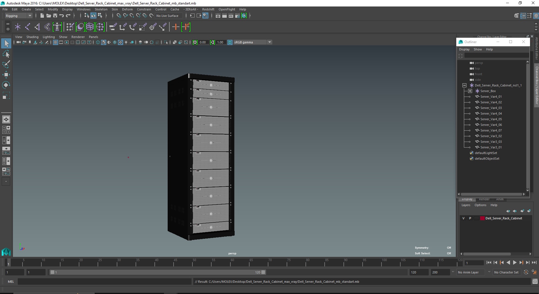Click the Open Scene folder icon
Screen dimensions: 539x294
[48, 16]
